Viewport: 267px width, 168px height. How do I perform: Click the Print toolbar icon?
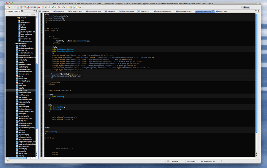point(18,7)
